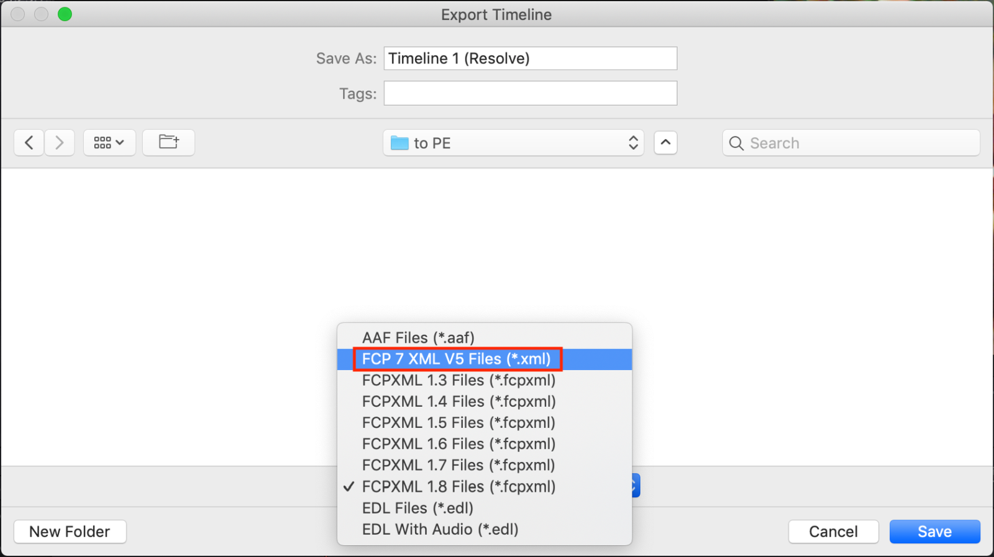This screenshot has width=994, height=557.
Task: Open the 'to PE' location dropdown
Action: pyautogui.click(x=513, y=143)
